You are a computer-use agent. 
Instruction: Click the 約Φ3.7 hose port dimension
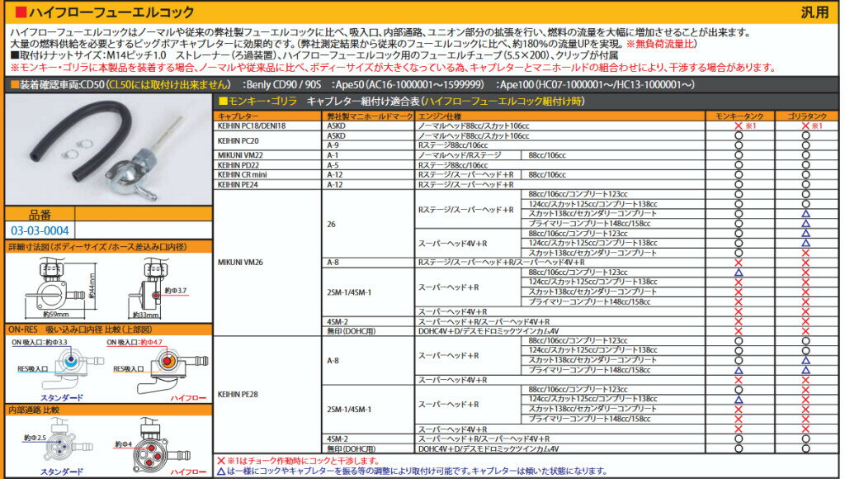tap(175, 291)
